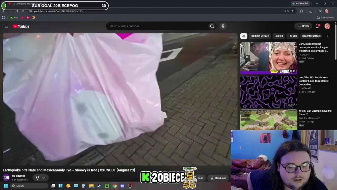
Task: Open the LoopVibe 4K Purple Neon video title
Action: [314, 81]
